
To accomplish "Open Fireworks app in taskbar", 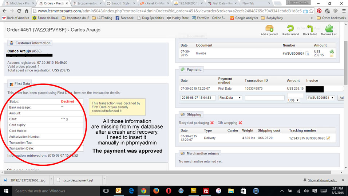I will [x=194, y=191].
